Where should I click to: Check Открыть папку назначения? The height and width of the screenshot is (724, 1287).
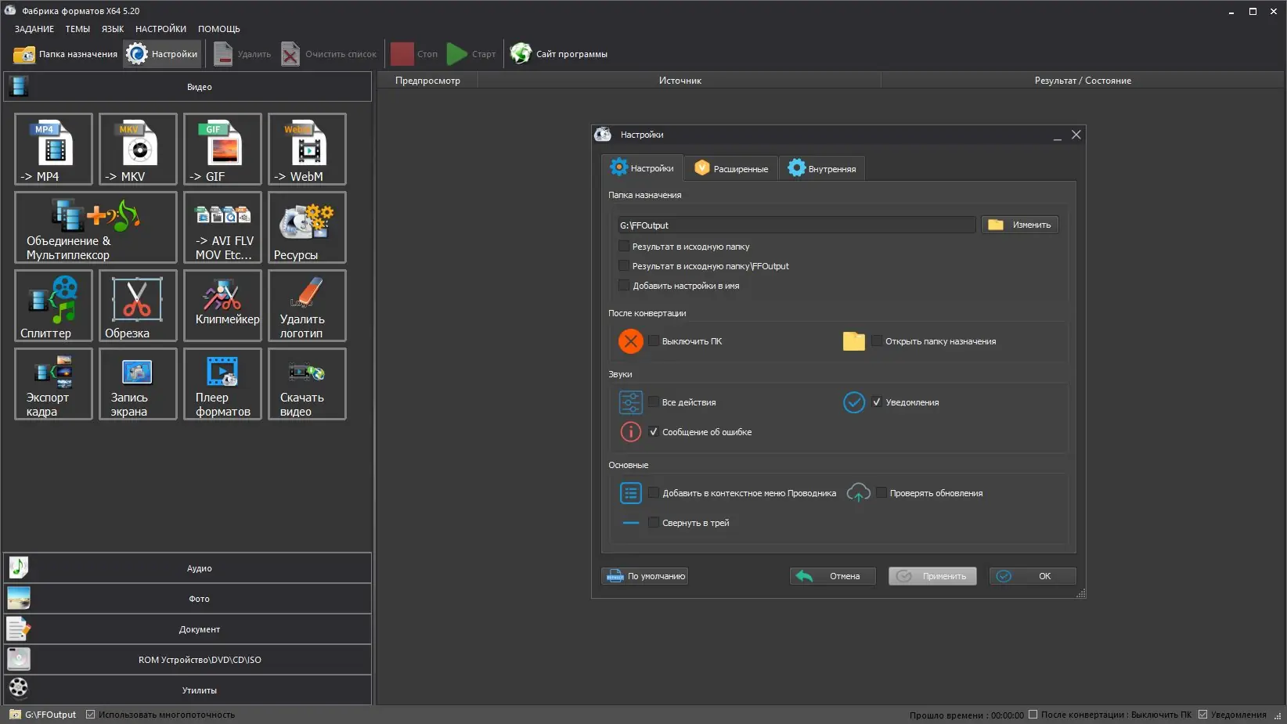pos(877,341)
